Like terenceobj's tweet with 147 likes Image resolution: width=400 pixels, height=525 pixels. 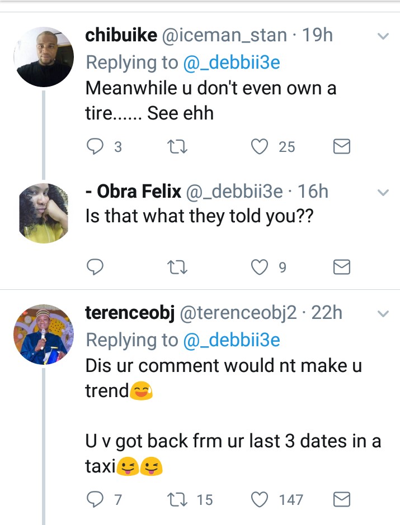click(x=260, y=499)
